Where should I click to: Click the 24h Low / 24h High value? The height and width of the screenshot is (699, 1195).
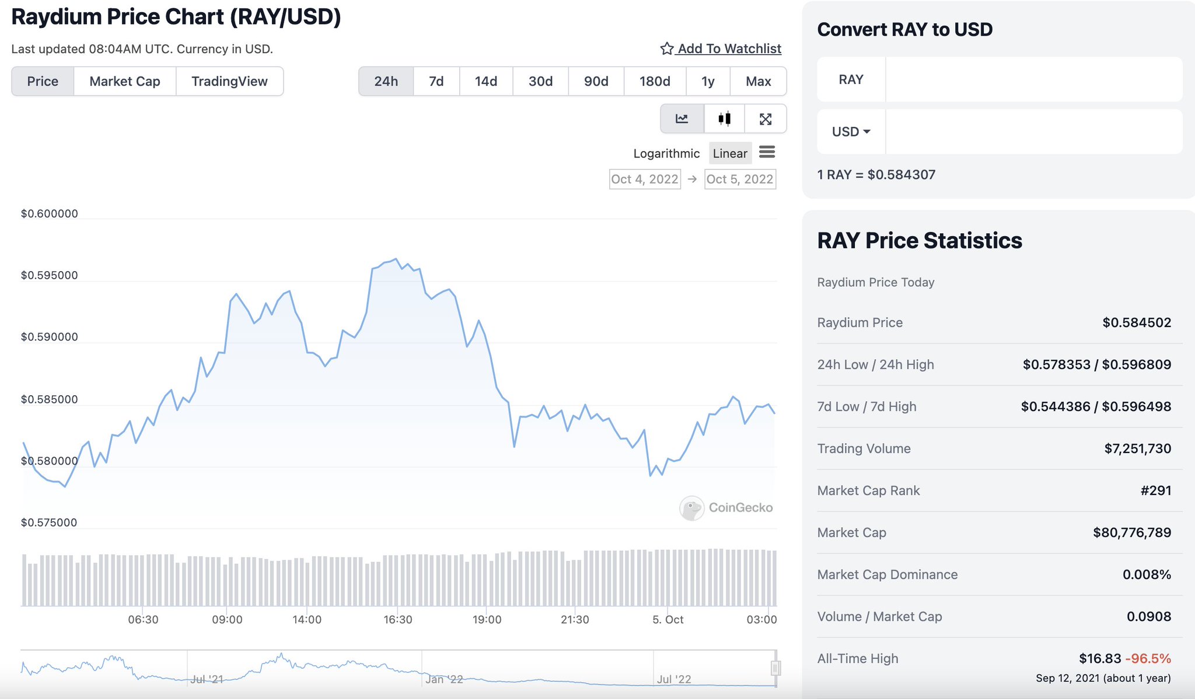click(1097, 364)
